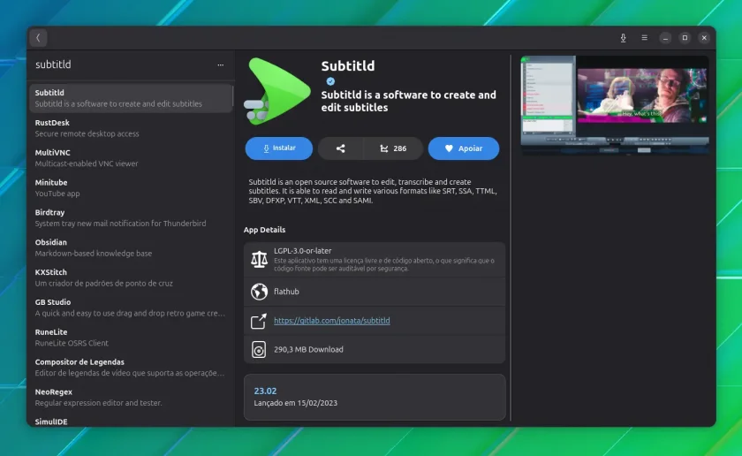Click the disk icon beside 290,3 MB Download
Image resolution: width=742 pixels, height=456 pixels.
coord(259,349)
